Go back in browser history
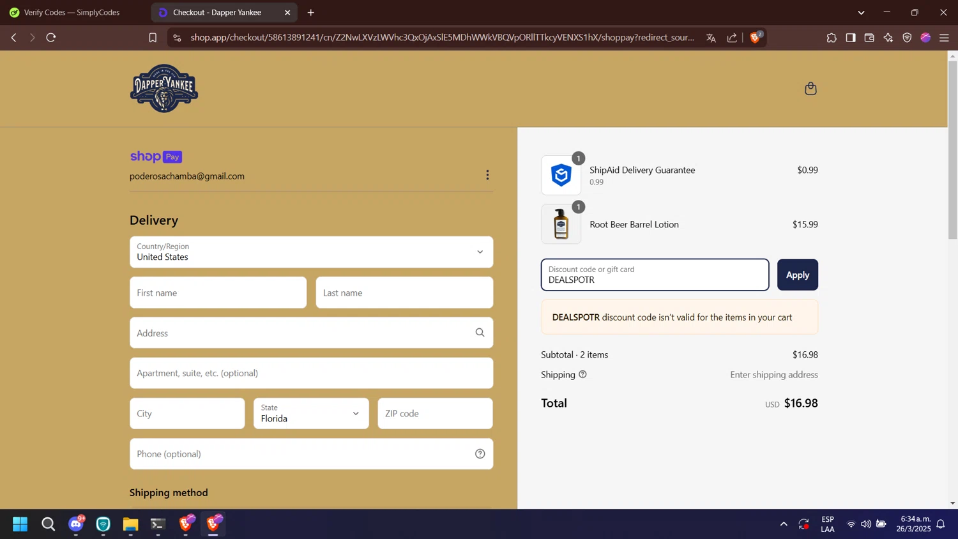This screenshot has height=539, width=958. click(13, 38)
